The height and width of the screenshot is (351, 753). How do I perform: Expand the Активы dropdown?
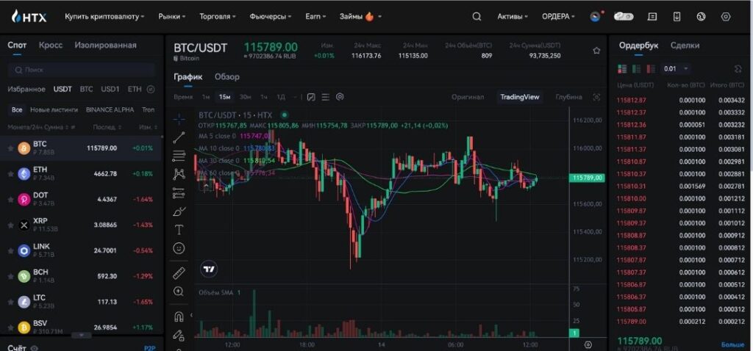(x=513, y=16)
